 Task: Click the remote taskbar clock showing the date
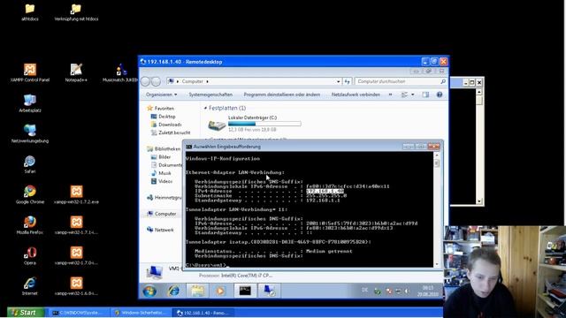tap(428, 291)
